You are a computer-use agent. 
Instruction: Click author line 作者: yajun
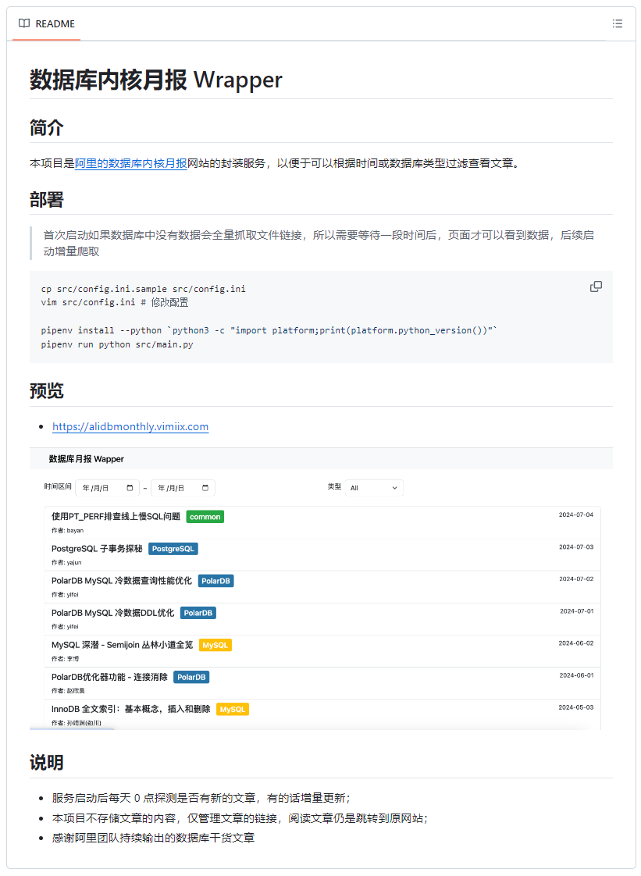tap(66, 563)
